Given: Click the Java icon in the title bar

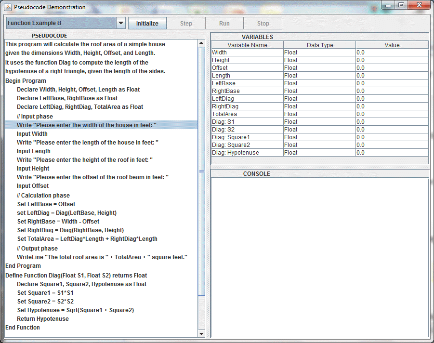Looking at the screenshot, I should pyautogui.click(x=8, y=7).
